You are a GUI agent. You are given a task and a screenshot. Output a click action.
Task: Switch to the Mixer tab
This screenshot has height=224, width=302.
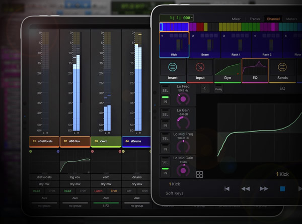coord(236,19)
